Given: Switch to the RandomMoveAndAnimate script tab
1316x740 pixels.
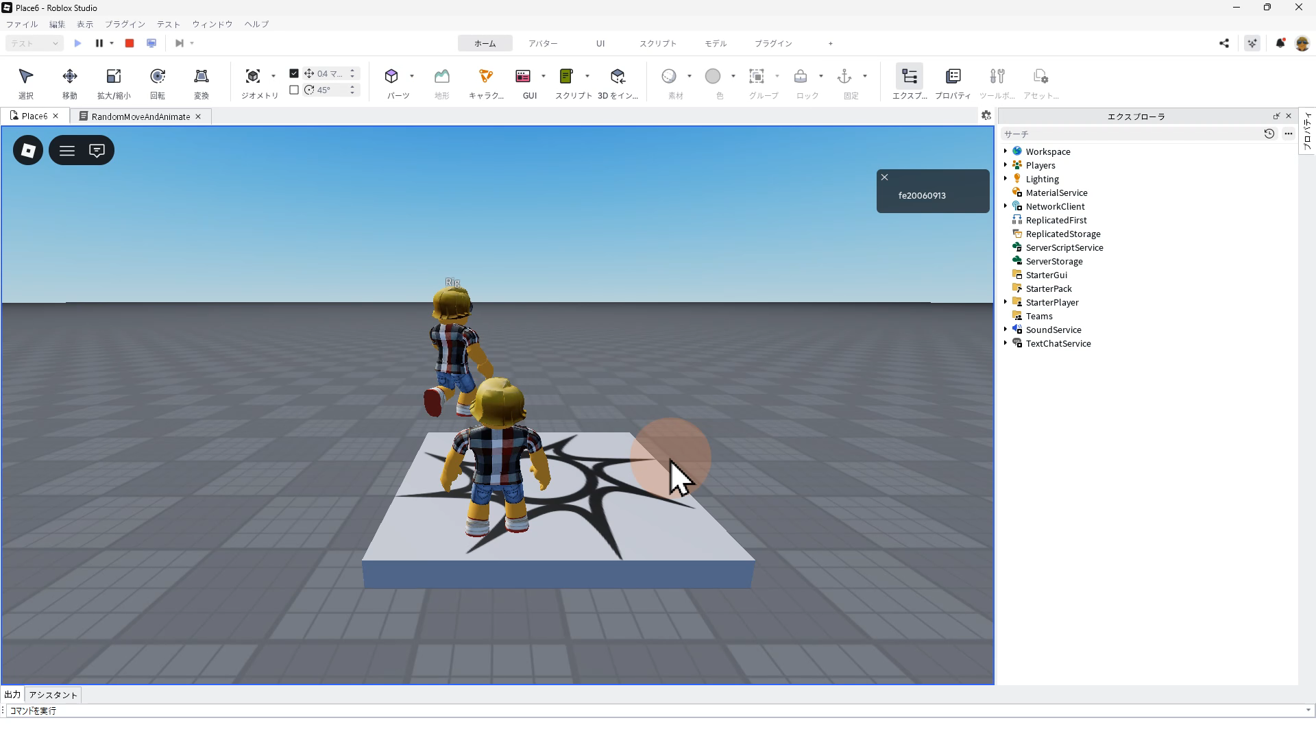Looking at the screenshot, I should [x=141, y=116].
